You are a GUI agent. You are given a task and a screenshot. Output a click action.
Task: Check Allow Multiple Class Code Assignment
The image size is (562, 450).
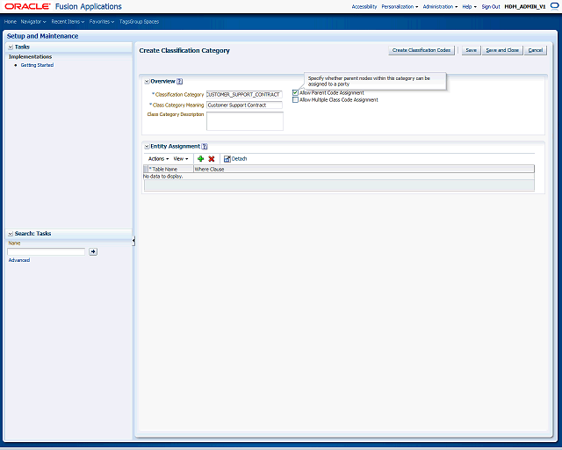[295, 100]
